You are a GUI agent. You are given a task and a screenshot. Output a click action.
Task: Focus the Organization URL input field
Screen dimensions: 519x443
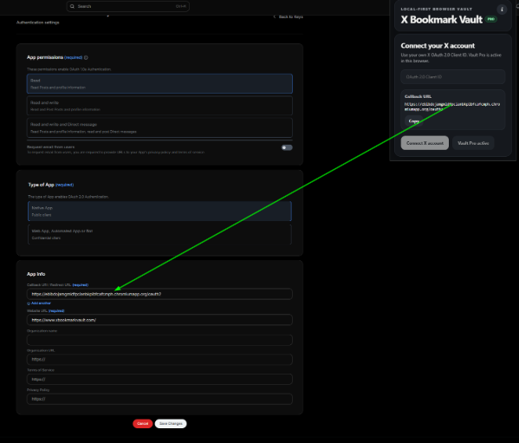(x=159, y=359)
